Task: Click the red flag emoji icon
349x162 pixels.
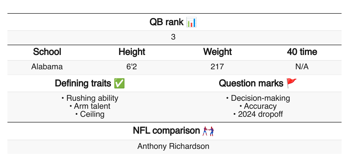Action: pyautogui.click(x=292, y=83)
